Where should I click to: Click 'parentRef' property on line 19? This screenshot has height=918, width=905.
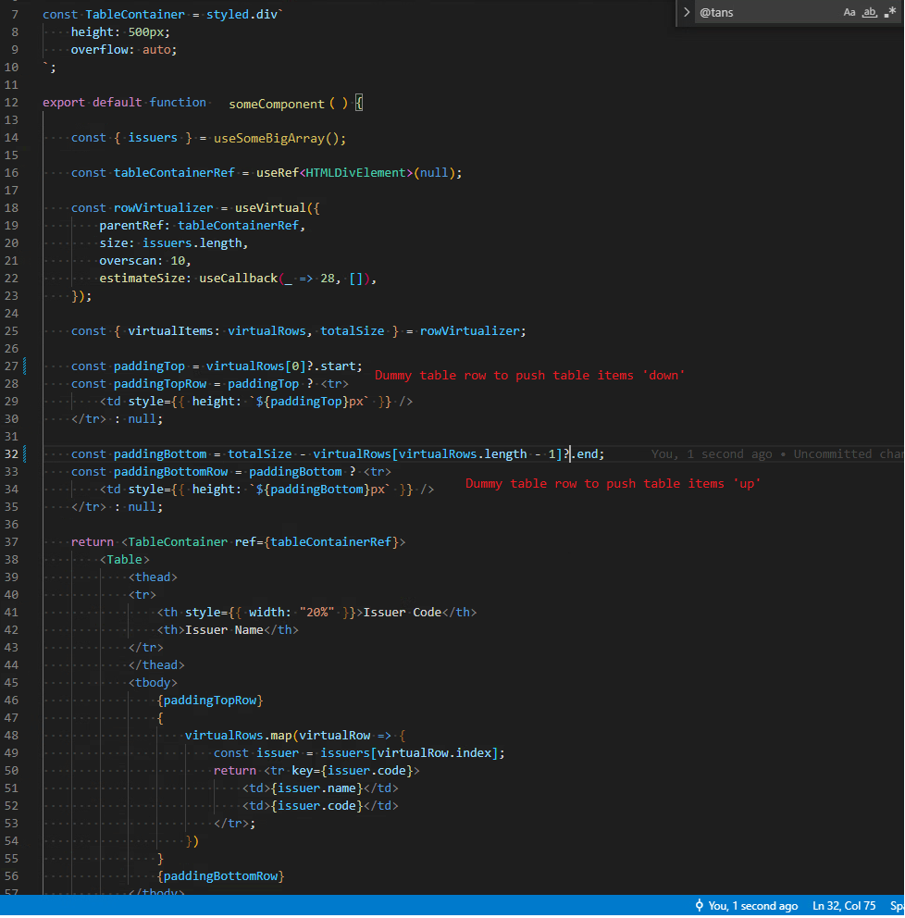(x=131, y=226)
